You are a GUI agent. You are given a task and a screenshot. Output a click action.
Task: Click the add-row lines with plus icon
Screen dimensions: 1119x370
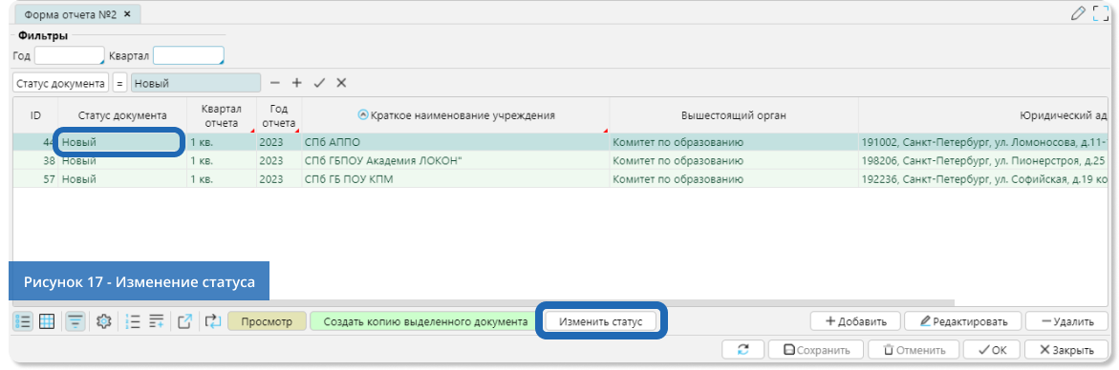(157, 321)
